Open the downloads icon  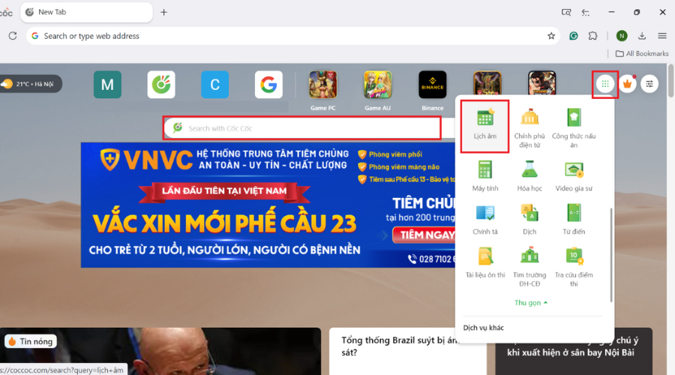point(642,36)
